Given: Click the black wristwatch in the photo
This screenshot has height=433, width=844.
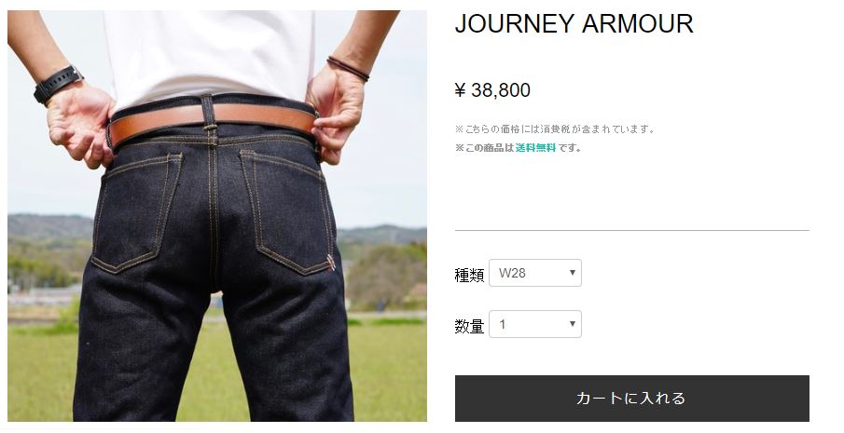Looking at the screenshot, I should [x=57, y=83].
